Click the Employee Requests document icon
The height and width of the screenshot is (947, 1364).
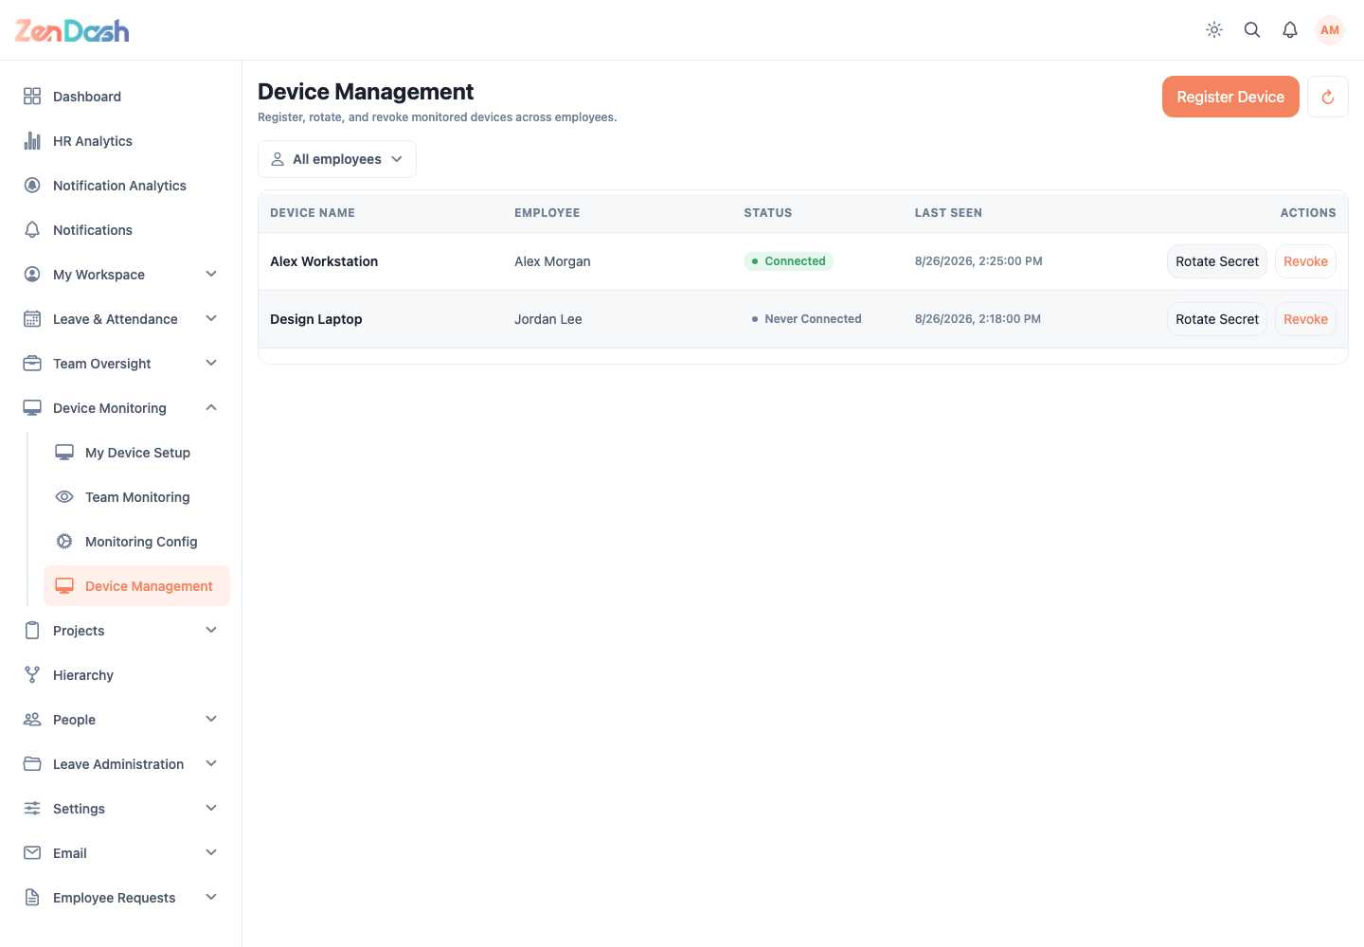[x=32, y=897]
